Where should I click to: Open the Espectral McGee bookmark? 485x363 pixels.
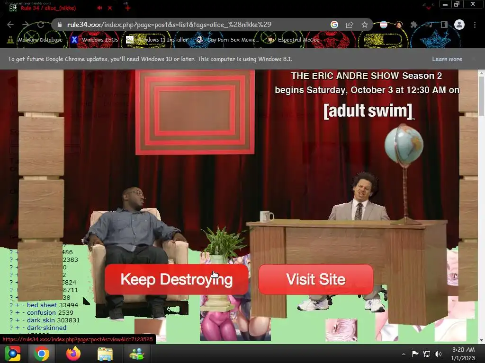click(293, 40)
